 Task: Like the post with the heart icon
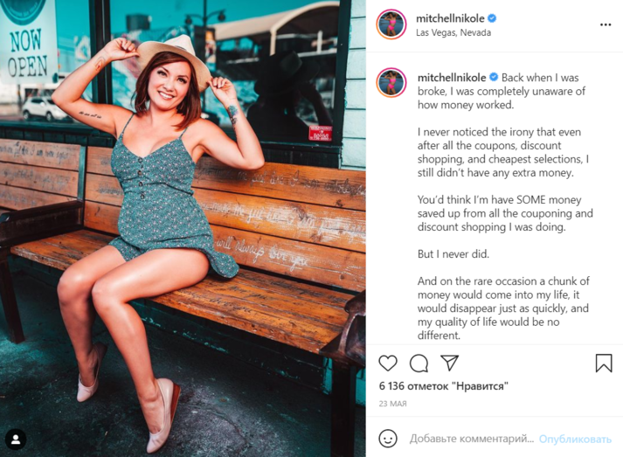point(388,363)
